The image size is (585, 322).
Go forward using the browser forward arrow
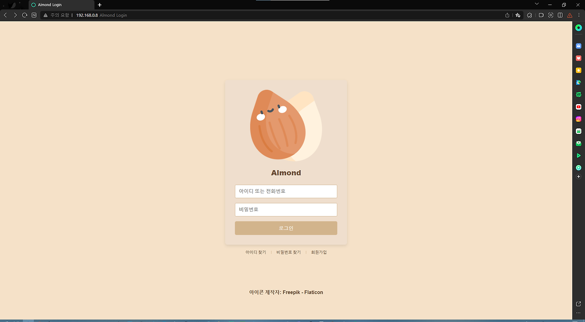(x=15, y=15)
